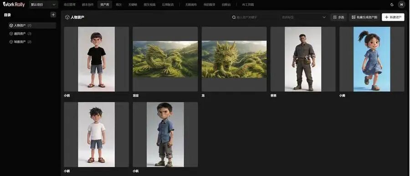Expand the tag filter dropdown

pos(303,17)
